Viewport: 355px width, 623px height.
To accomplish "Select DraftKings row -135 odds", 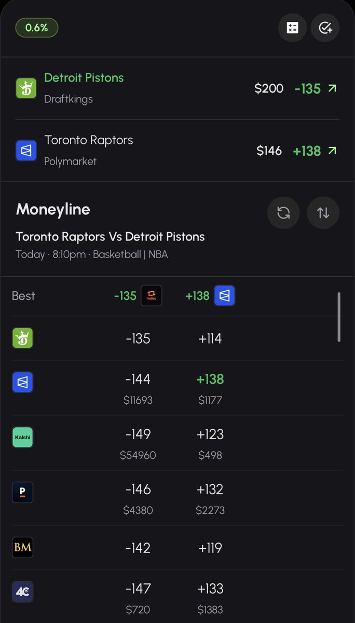I will click(x=138, y=338).
